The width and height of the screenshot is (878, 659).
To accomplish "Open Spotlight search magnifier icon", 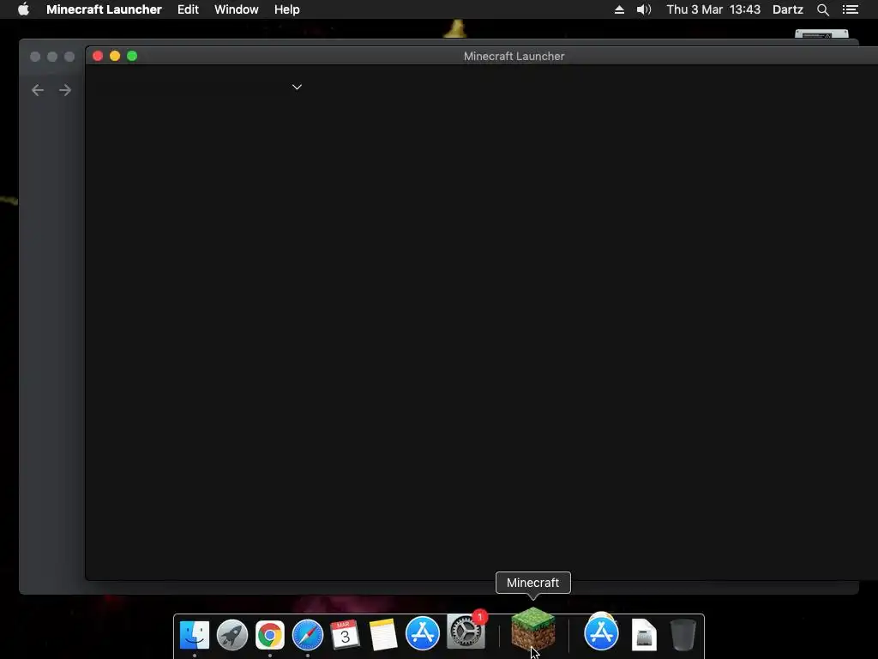I will (x=823, y=9).
